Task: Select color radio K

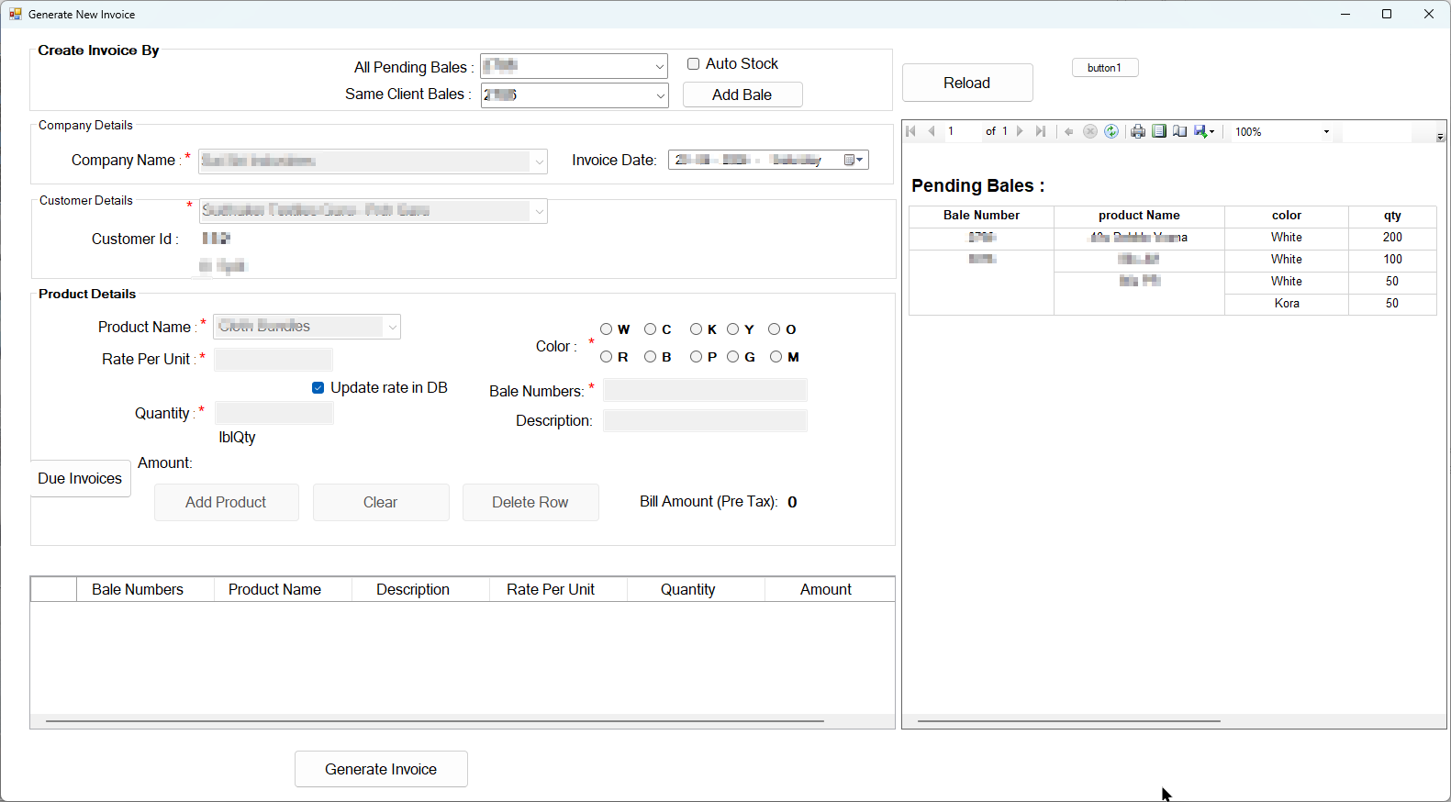Action: click(696, 329)
